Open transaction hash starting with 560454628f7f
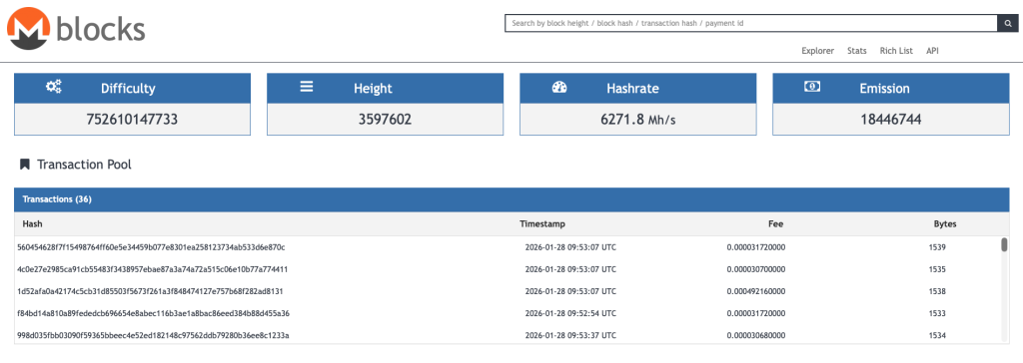The height and width of the screenshot is (363, 1023). coord(151,247)
